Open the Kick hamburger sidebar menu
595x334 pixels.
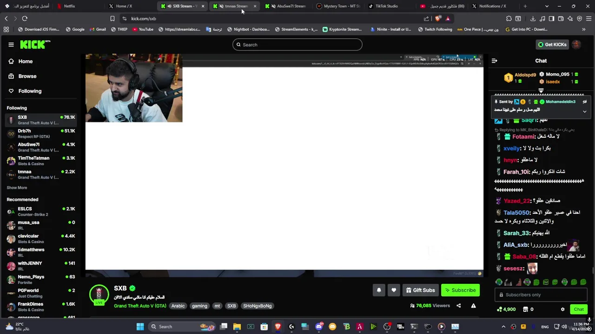(11, 45)
